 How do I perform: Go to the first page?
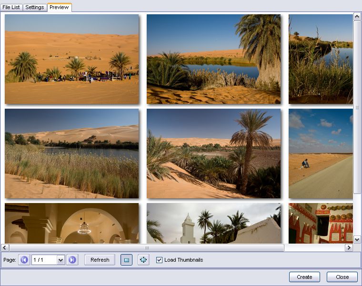24,260
